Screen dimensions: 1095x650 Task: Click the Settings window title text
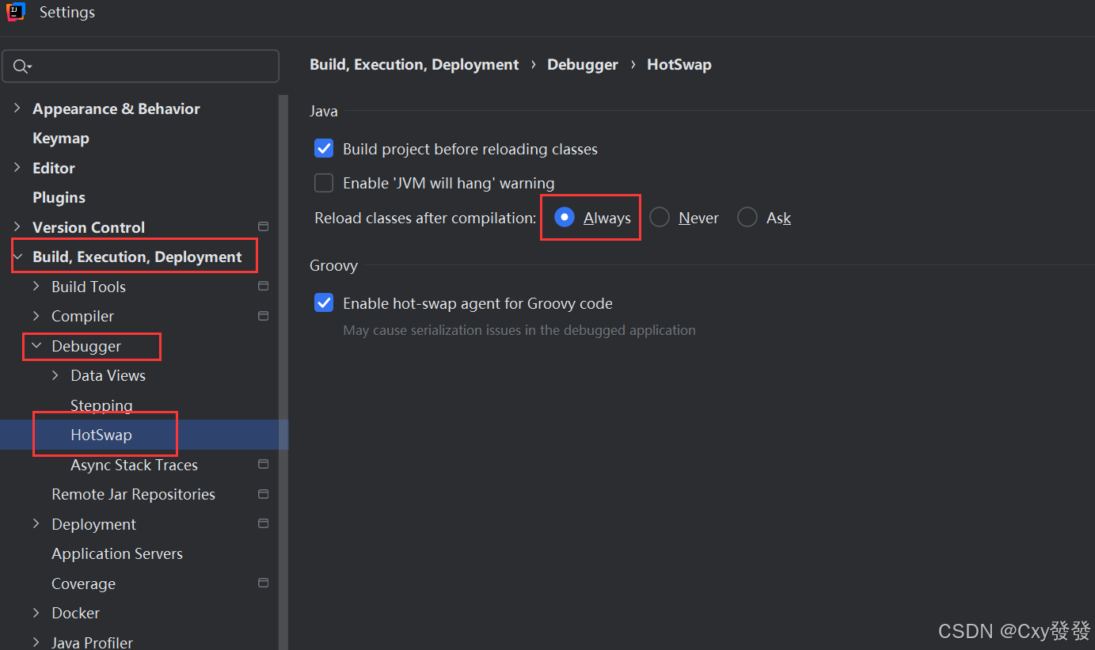tap(67, 12)
